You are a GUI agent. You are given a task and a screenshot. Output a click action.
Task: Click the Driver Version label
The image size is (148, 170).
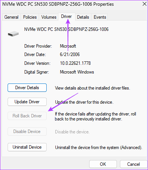click(x=37, y=63)
